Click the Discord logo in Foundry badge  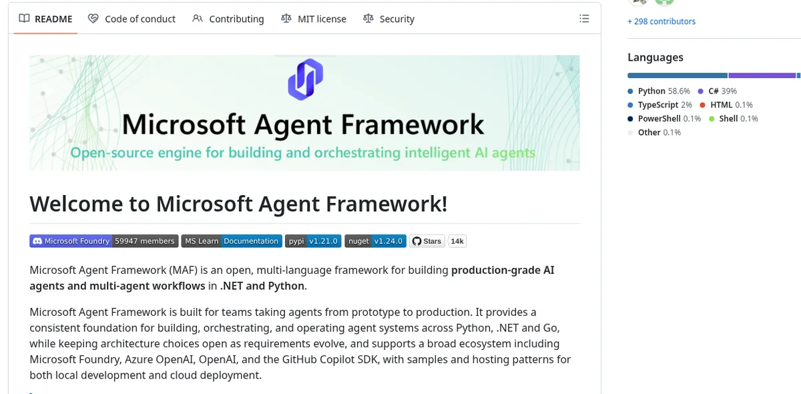coord(37,241)
